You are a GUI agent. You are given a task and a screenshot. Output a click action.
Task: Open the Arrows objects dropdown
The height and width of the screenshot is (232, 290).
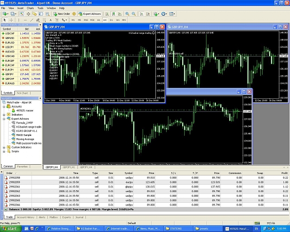(64, 20)
